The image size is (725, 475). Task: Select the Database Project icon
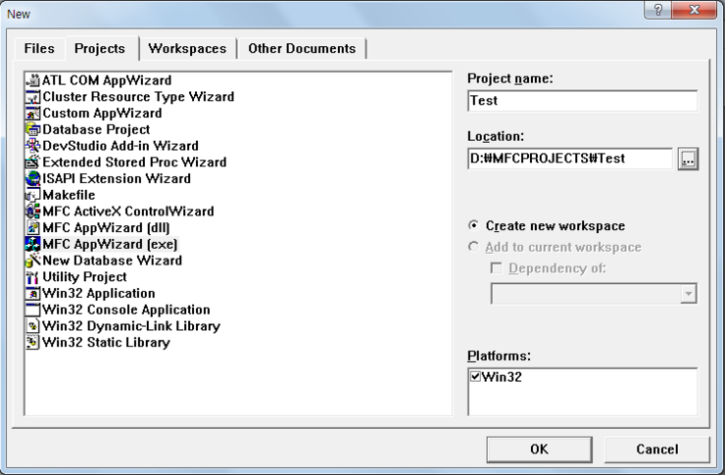coord(33,130)
